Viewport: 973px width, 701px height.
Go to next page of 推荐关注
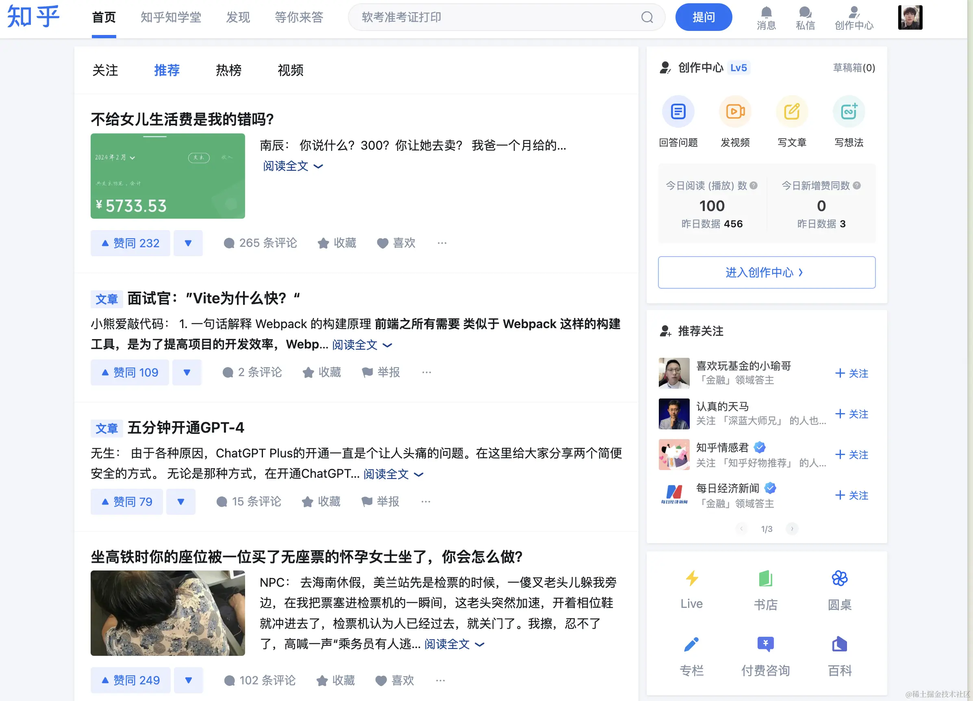click(792, 529)
